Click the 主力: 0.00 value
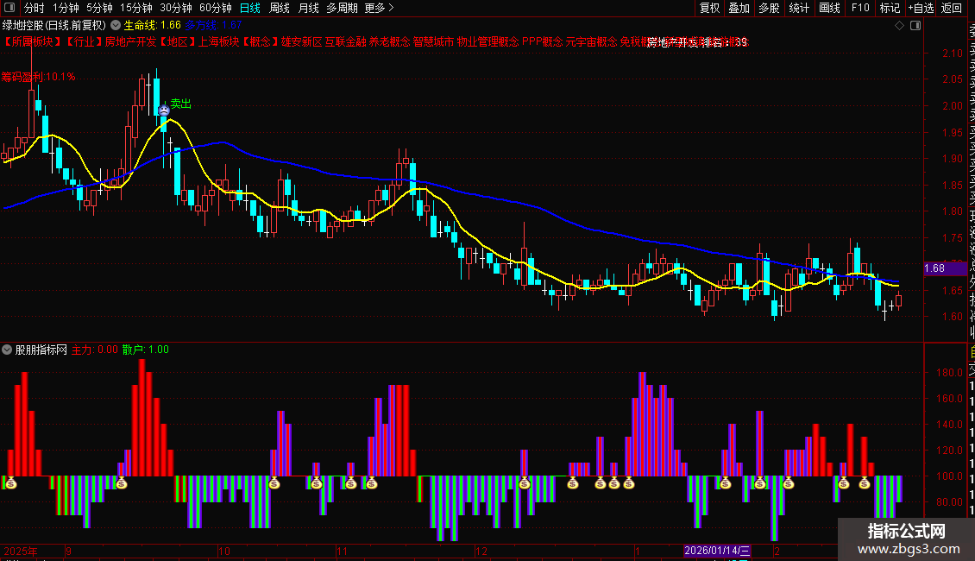975x561 pixels. 95,350
